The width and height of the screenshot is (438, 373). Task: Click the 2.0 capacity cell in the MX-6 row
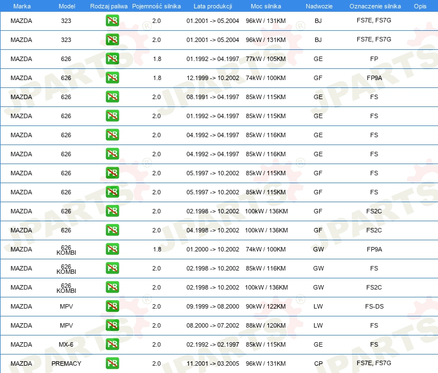pos(156,344)
